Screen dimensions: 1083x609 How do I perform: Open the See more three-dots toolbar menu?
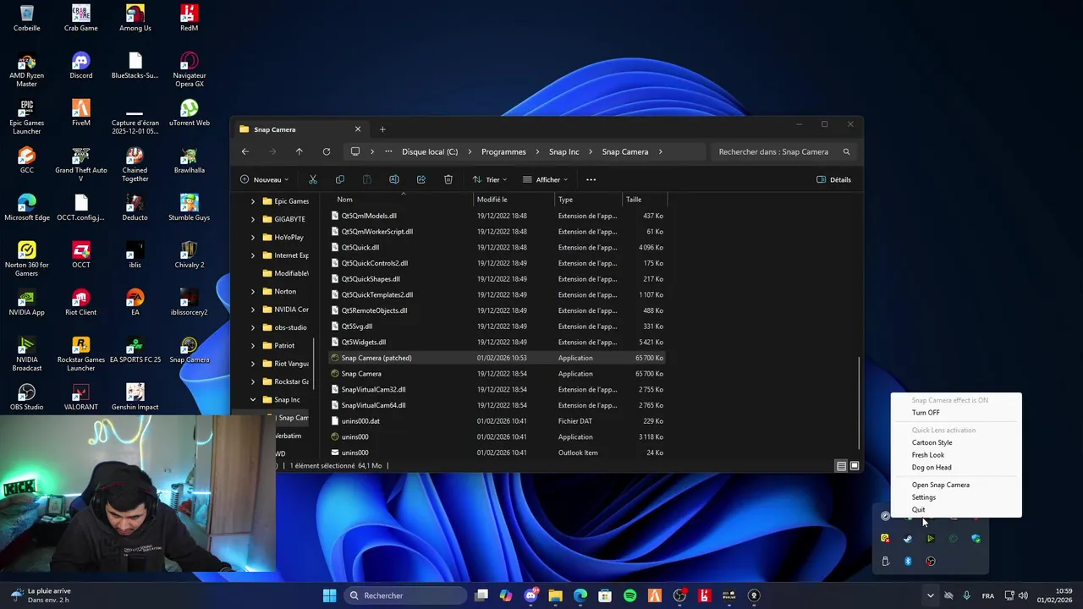tap(591, 179)
